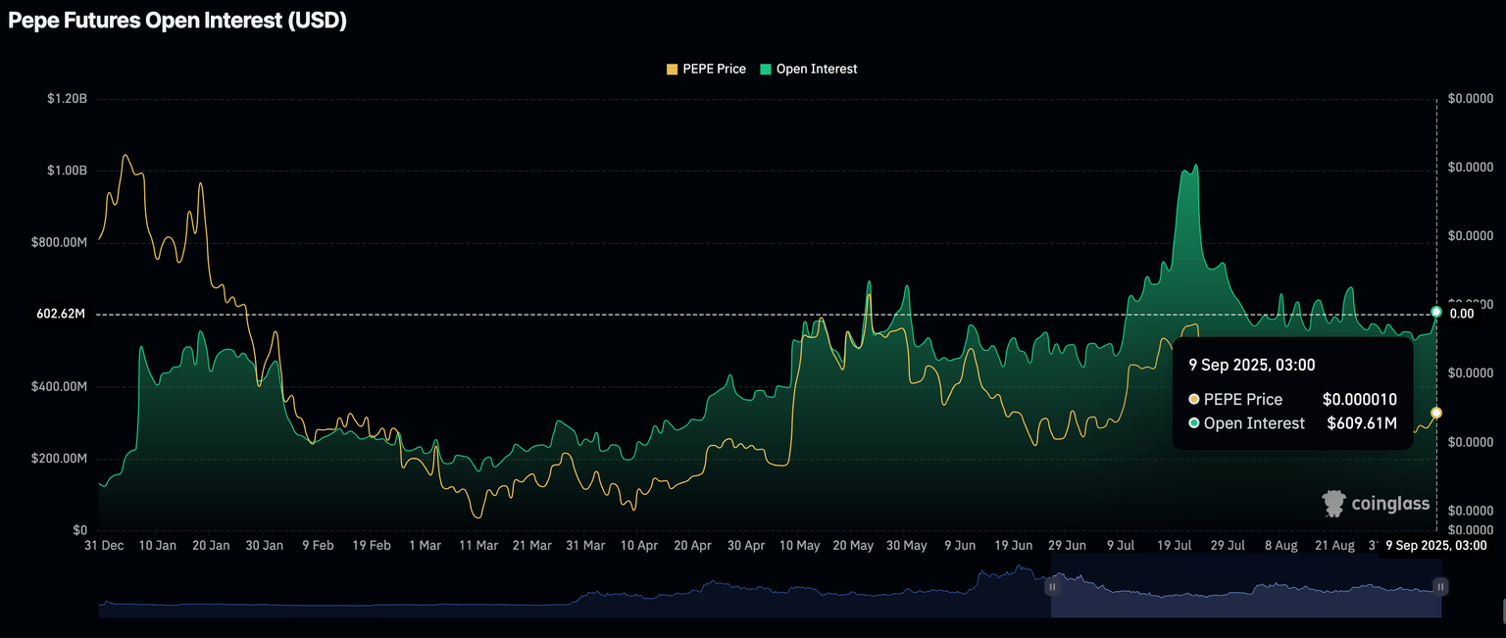Click the 602.62M crosshair value label
This screenshot has width=1506, height=638.
coord(61,315)
